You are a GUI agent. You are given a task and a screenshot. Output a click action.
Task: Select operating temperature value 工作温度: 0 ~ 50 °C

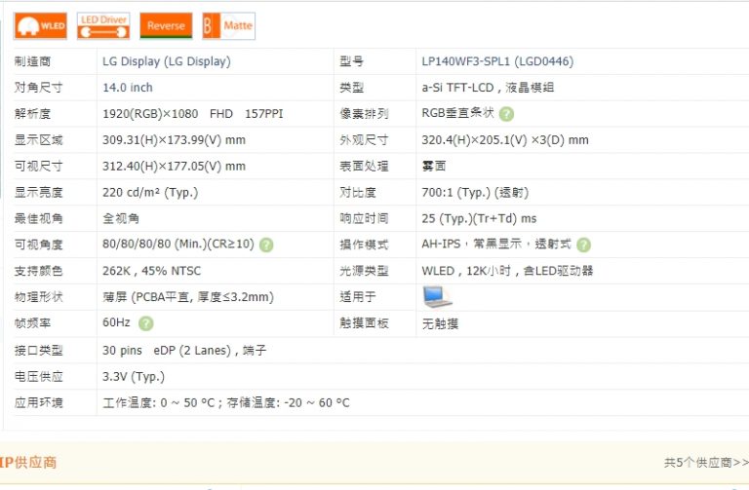point(158,403)
